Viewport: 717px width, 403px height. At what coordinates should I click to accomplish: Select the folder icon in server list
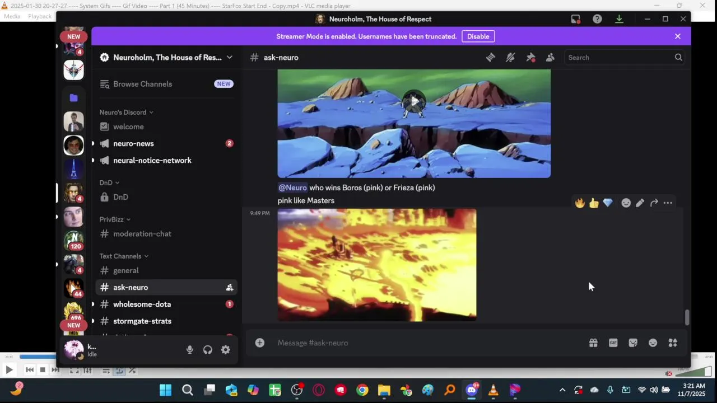(x=74, y=97)
